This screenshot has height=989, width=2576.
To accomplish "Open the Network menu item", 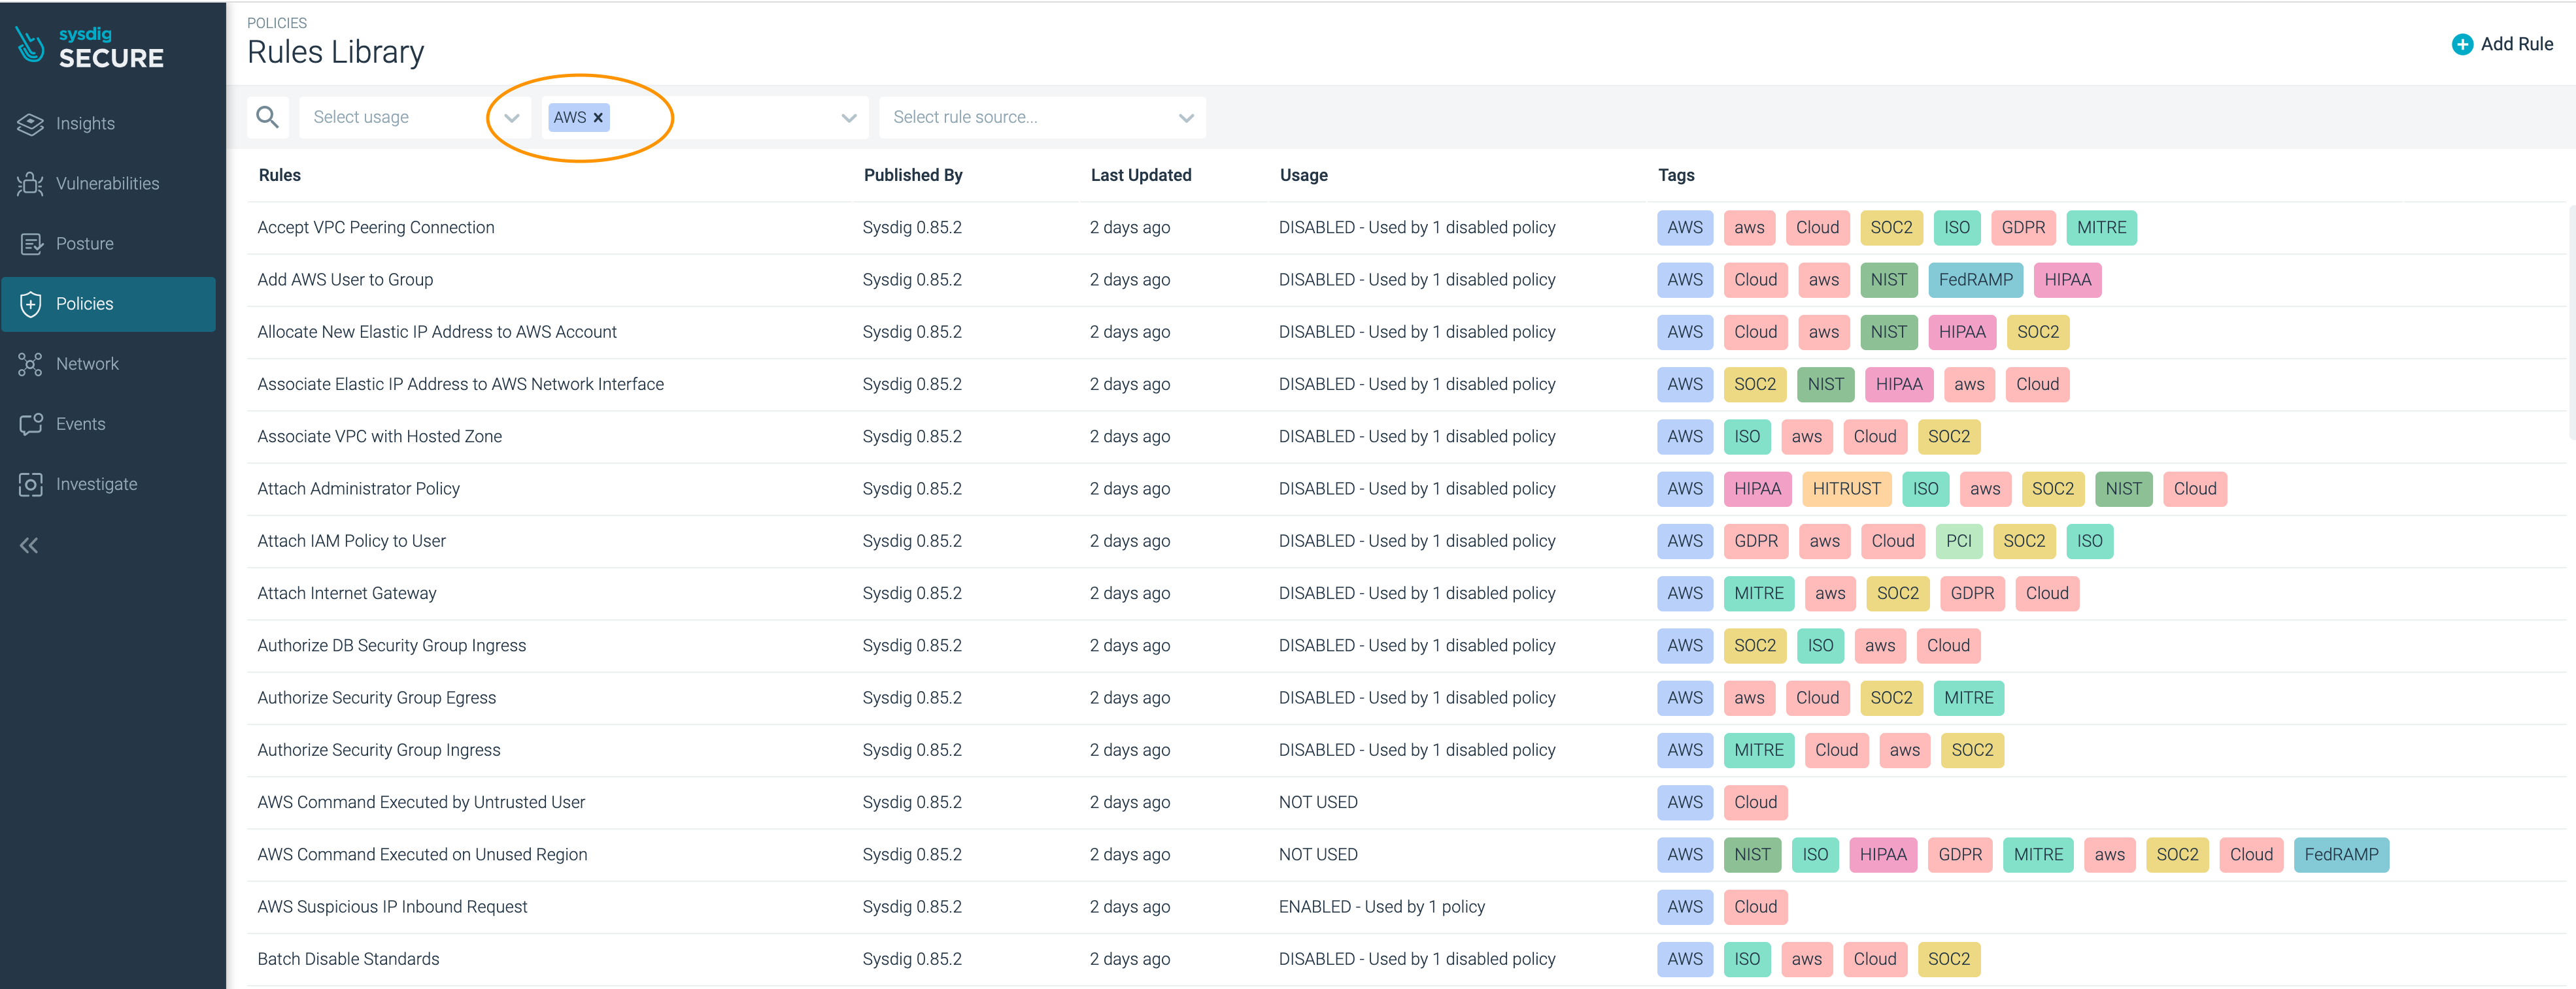I will click(x=87, y=364).
